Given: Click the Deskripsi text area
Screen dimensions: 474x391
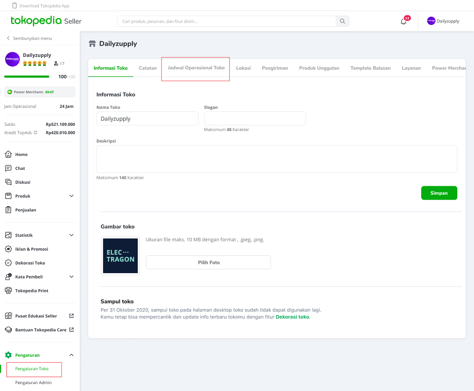Looking at the screenshot, I should [x=277, y=159].
